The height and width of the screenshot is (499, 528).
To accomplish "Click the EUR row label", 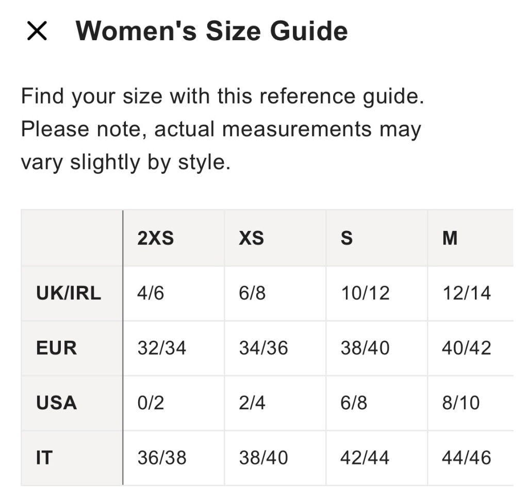I will click(57, 348).
